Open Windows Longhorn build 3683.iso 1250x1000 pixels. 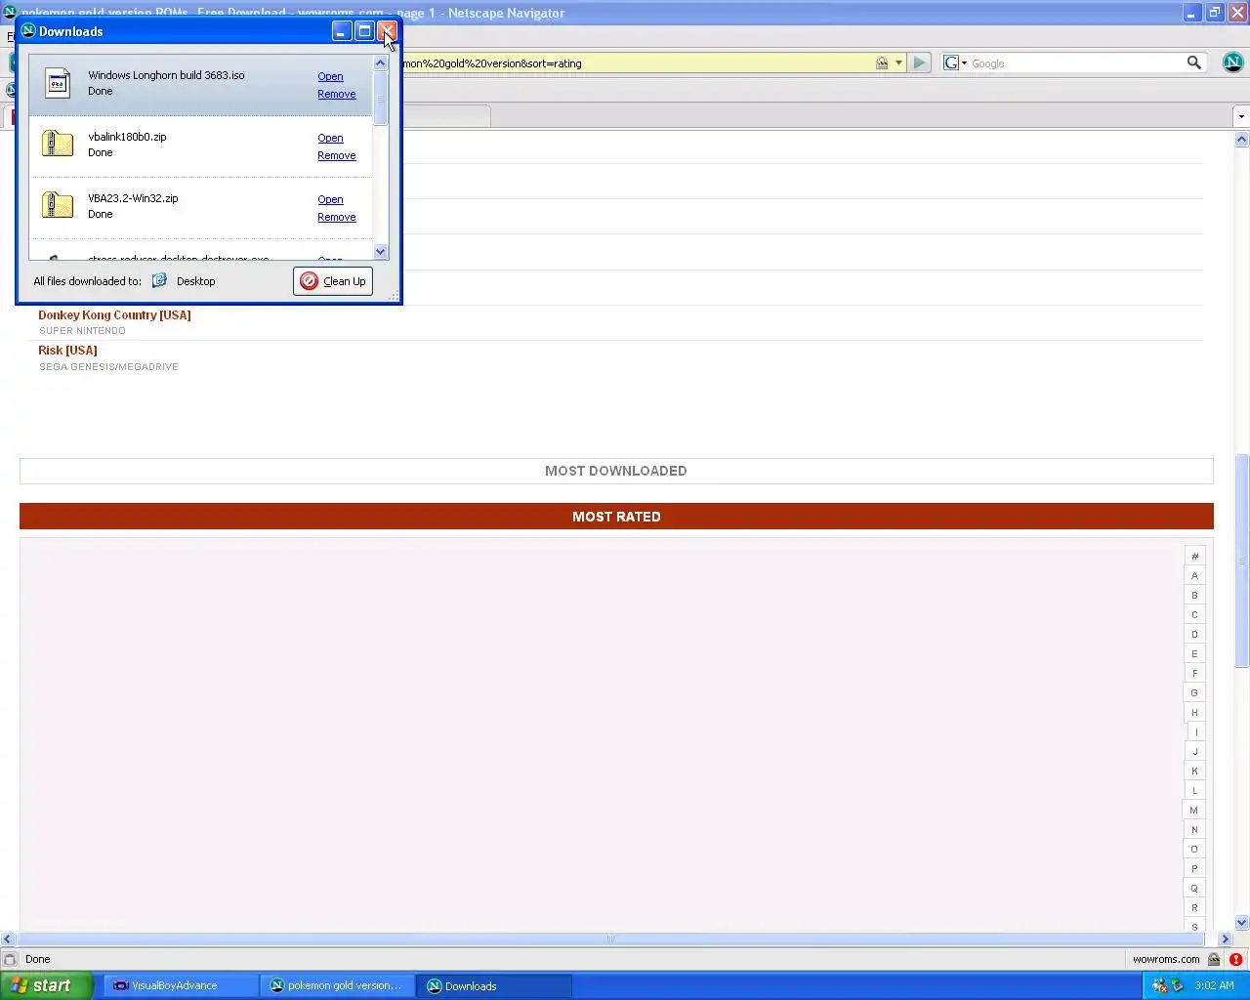tap(330, 76)
